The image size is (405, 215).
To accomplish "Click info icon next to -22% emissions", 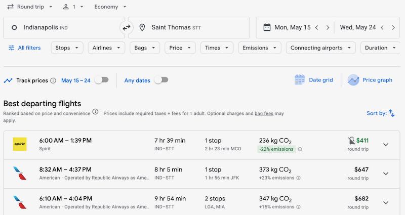I will click(300, 149).
